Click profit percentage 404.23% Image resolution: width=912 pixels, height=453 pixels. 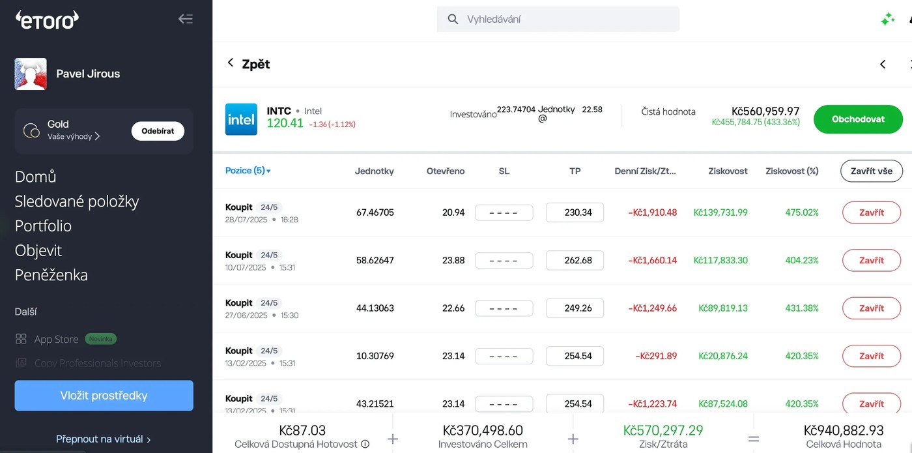(802, 260)
